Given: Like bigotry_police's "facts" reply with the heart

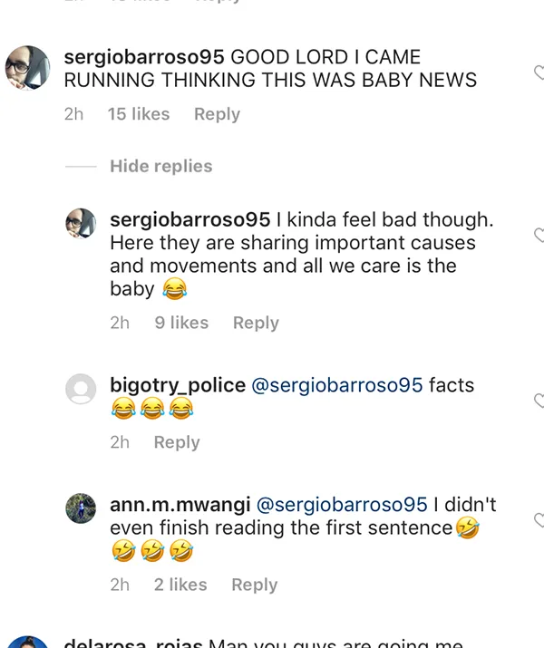Looking at the screenshot, I should (x=539, y=400).
